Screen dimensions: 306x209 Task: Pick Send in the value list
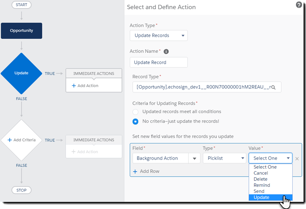(x=259, y=191)
